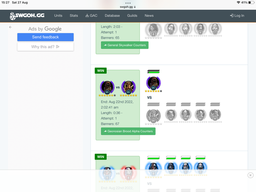Click the Length: 2:03 text
256x192 pixels.
(x=111, y=26)
